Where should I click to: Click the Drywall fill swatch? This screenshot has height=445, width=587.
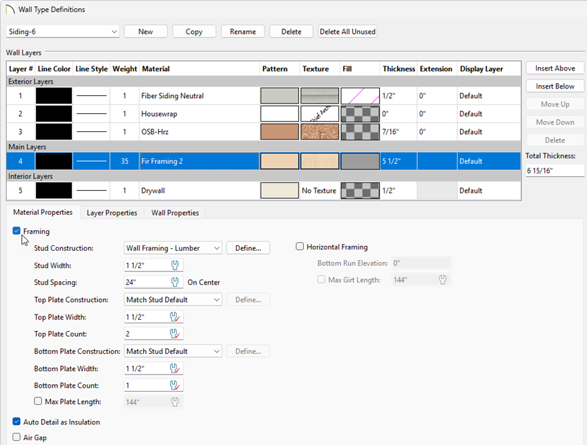click(x=360, y=191)
